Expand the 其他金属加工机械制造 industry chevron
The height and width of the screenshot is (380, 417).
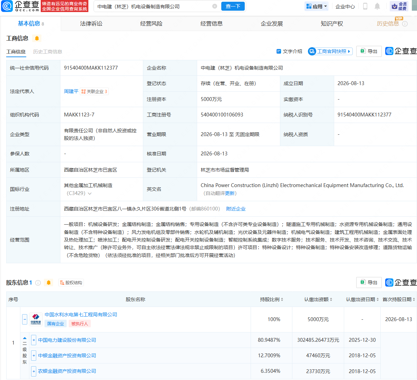point(90,194)
